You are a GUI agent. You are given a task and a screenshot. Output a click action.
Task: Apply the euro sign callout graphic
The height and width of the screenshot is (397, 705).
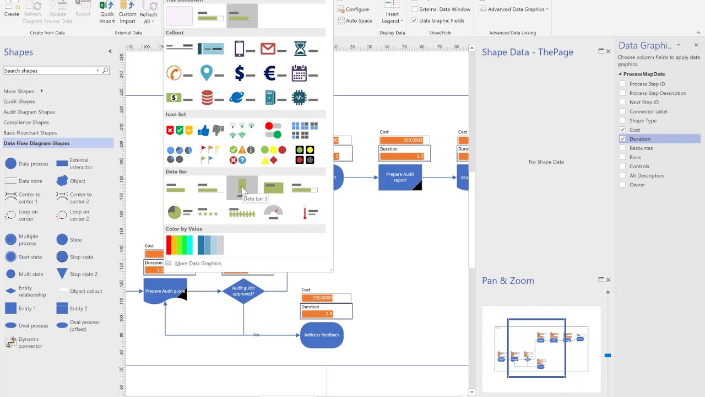pyautogui.click(x=274, y=73)
